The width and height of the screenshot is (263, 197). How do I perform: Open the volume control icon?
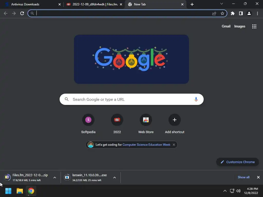coord(238,191)
